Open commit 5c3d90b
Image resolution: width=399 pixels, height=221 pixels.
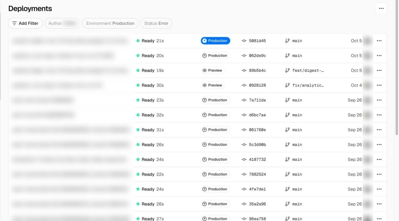click(257, 145)
